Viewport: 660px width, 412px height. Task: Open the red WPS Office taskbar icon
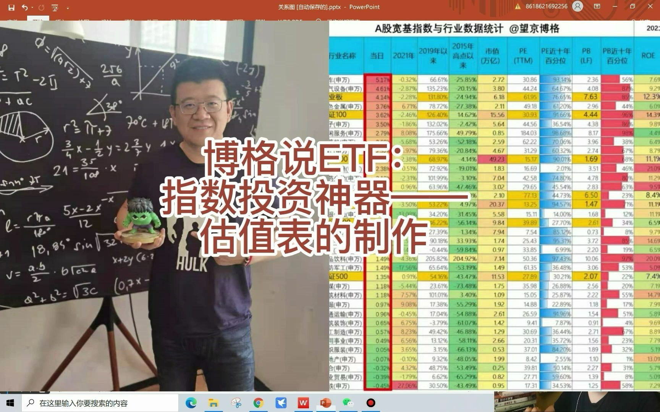[304, 403]
